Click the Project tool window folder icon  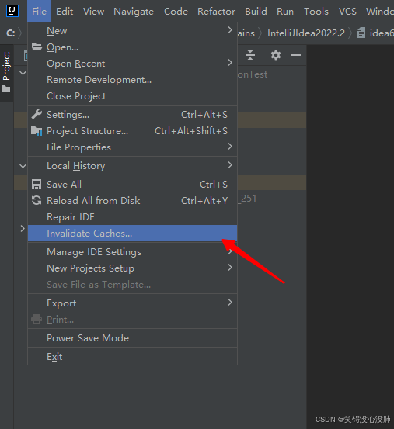coord(6,89)
